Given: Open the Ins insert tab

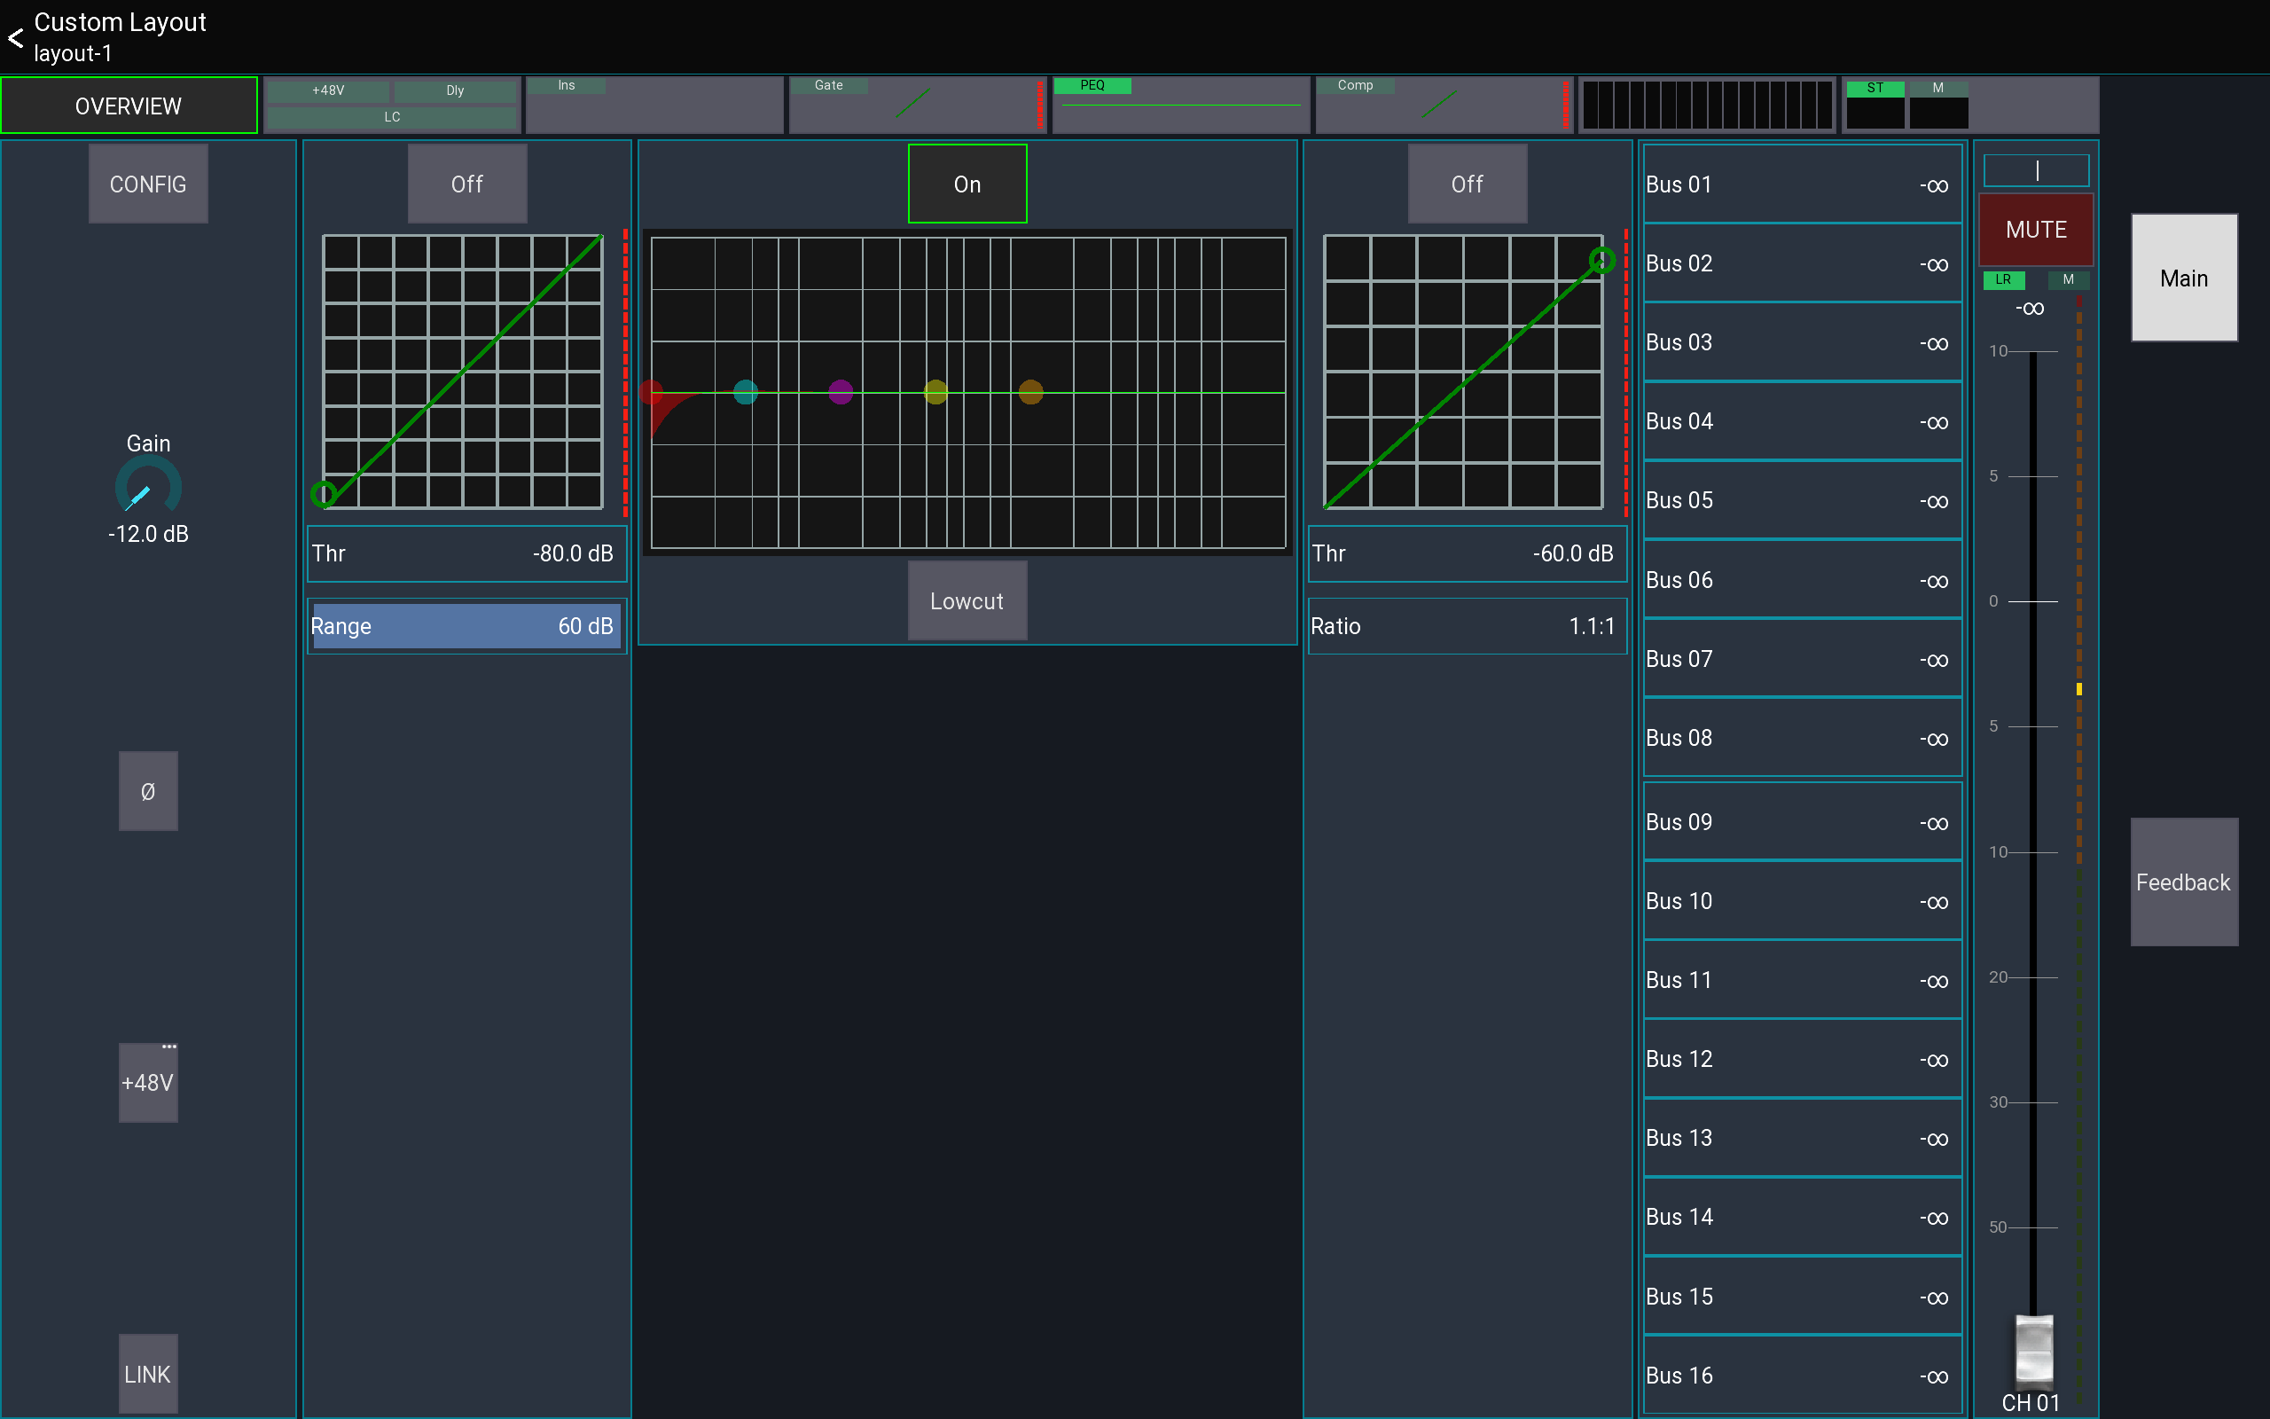Looking at the screenshot, I should point(654,106).
